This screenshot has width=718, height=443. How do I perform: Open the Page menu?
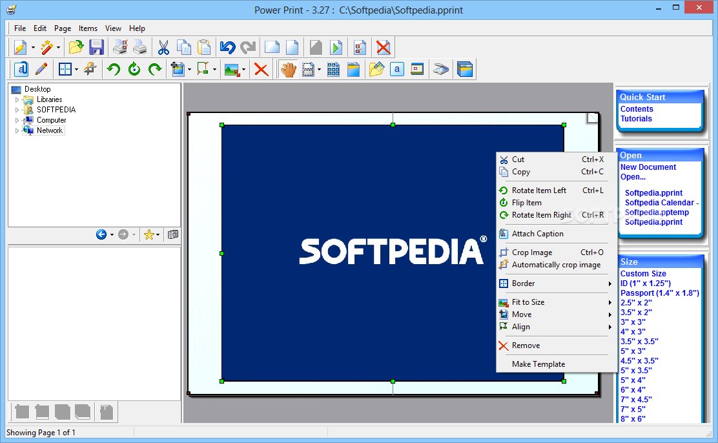point(62,28)
